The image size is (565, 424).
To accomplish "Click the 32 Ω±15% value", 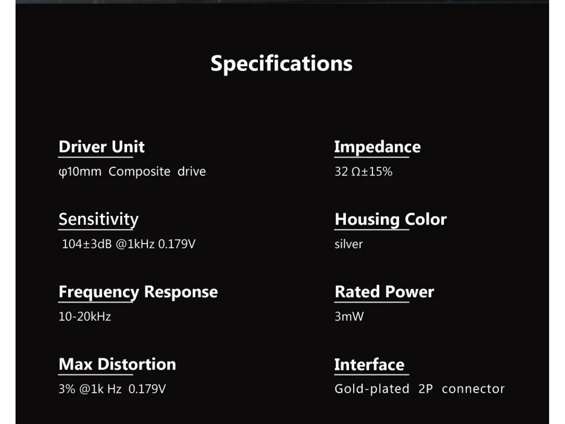I will click(363, 172).
